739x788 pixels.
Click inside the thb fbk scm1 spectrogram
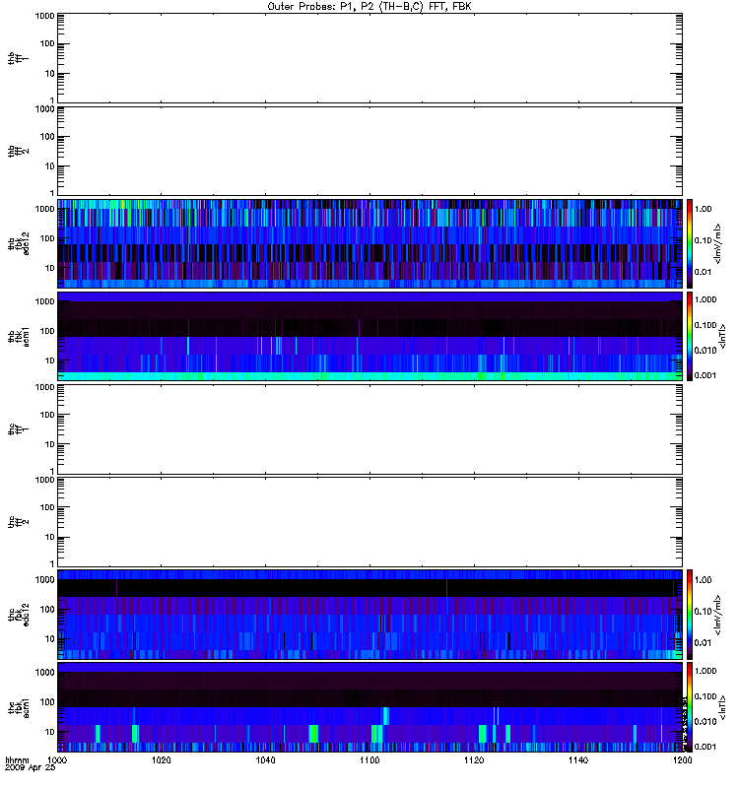pyautogui.click(x=369, y=336)
